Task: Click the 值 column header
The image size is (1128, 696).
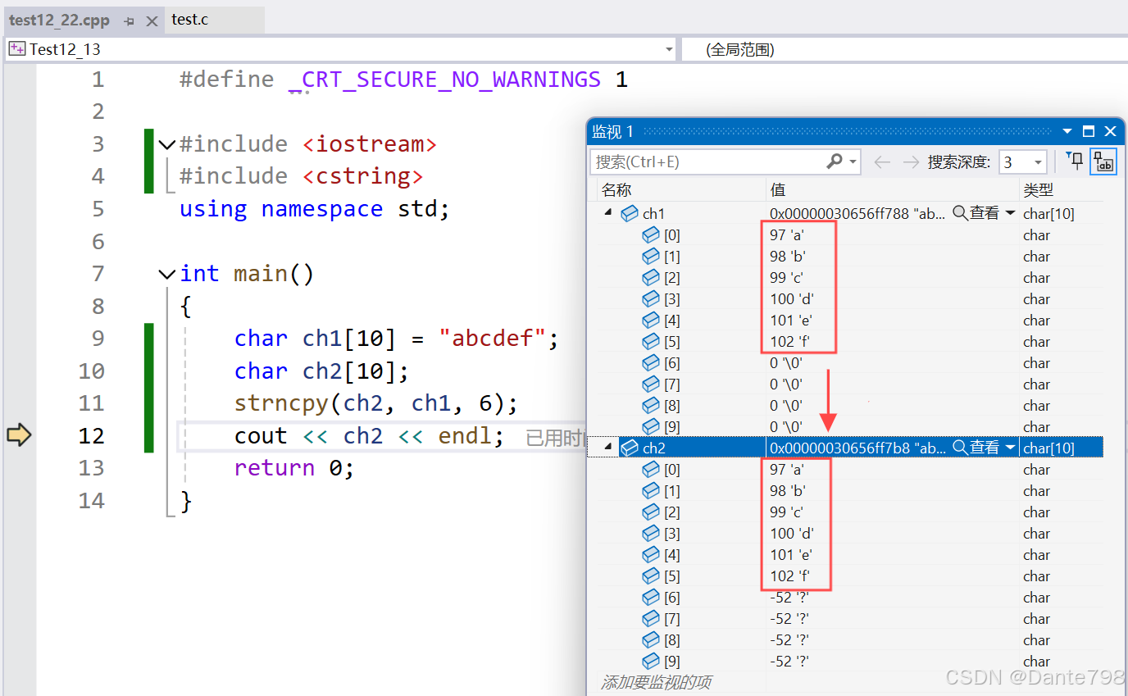Action: 778,190
